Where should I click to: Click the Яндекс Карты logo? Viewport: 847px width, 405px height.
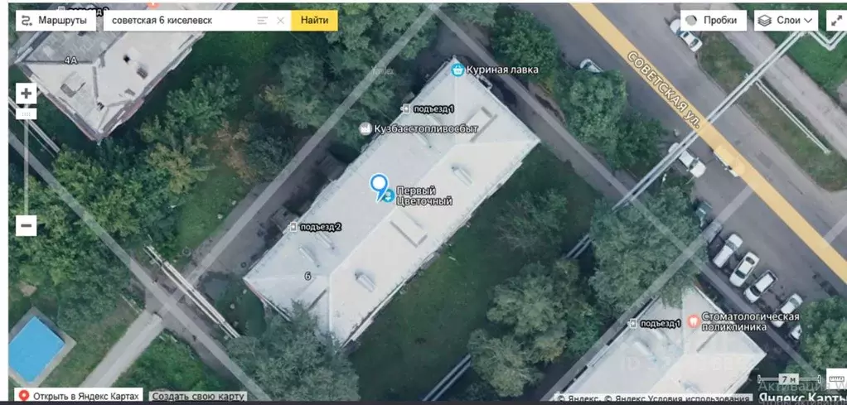(803, 398)
